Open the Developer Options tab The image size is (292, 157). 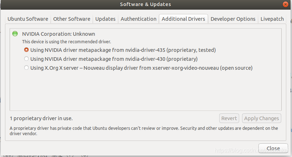click(233, 19)
